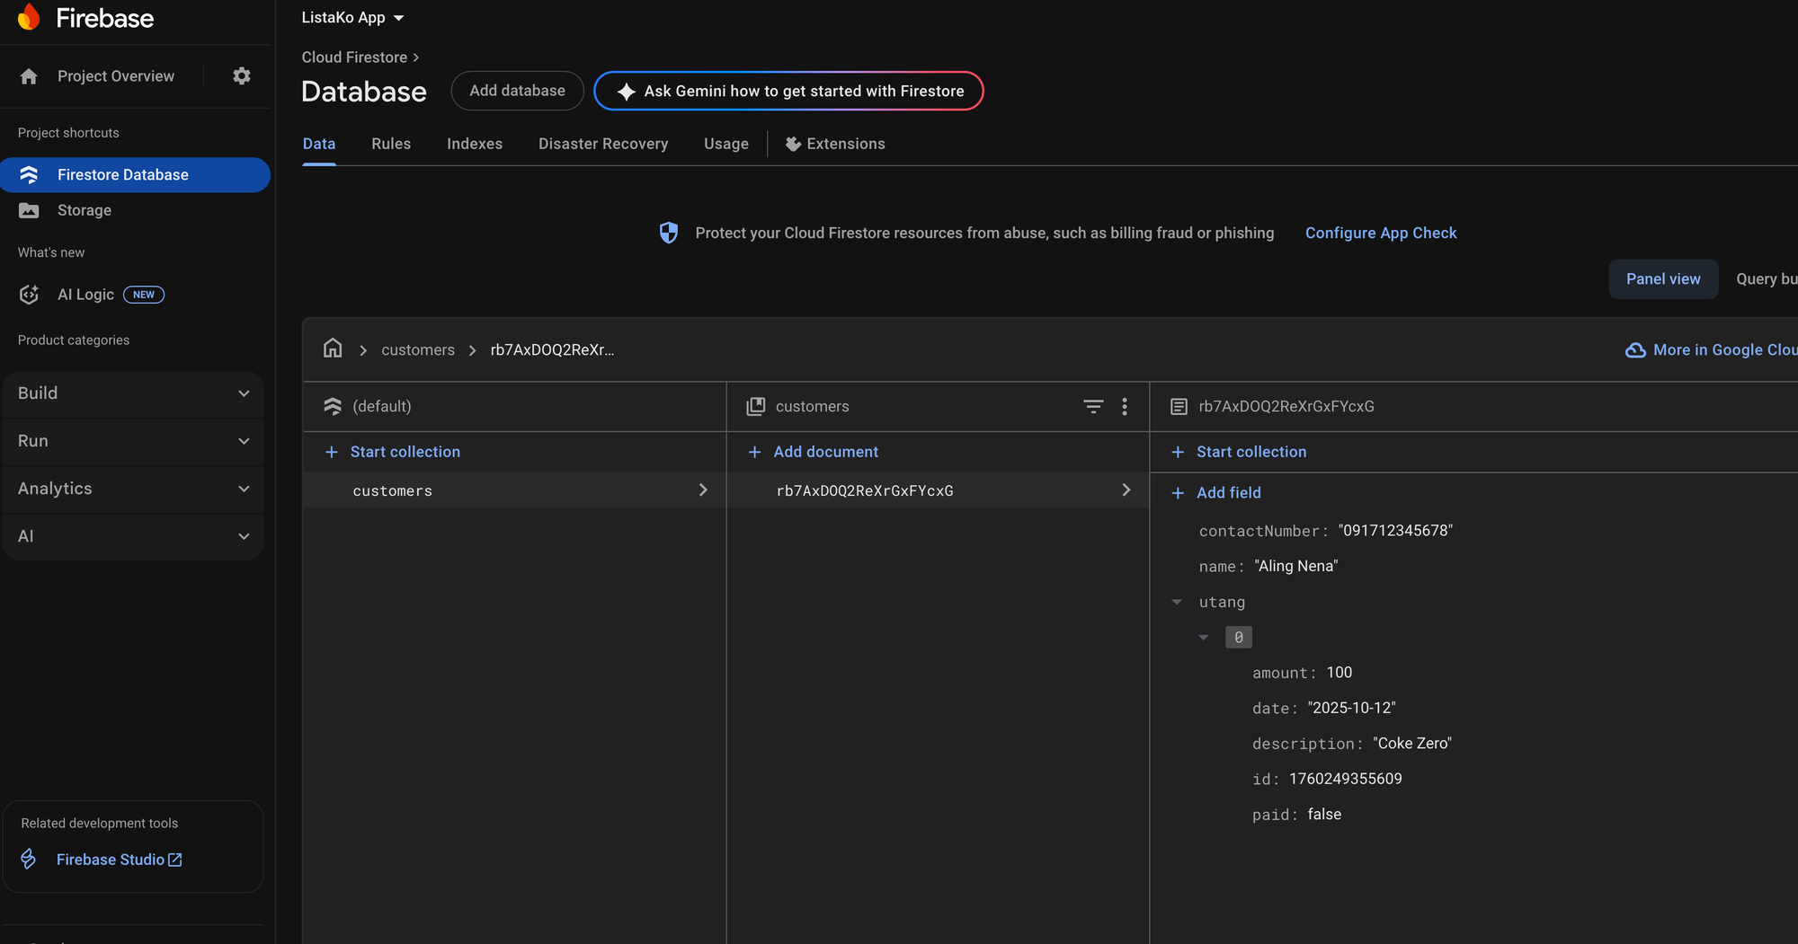Screen dimensions: 1798x944
Task: Collapse the utang field array
Action: pos(1177,602)
